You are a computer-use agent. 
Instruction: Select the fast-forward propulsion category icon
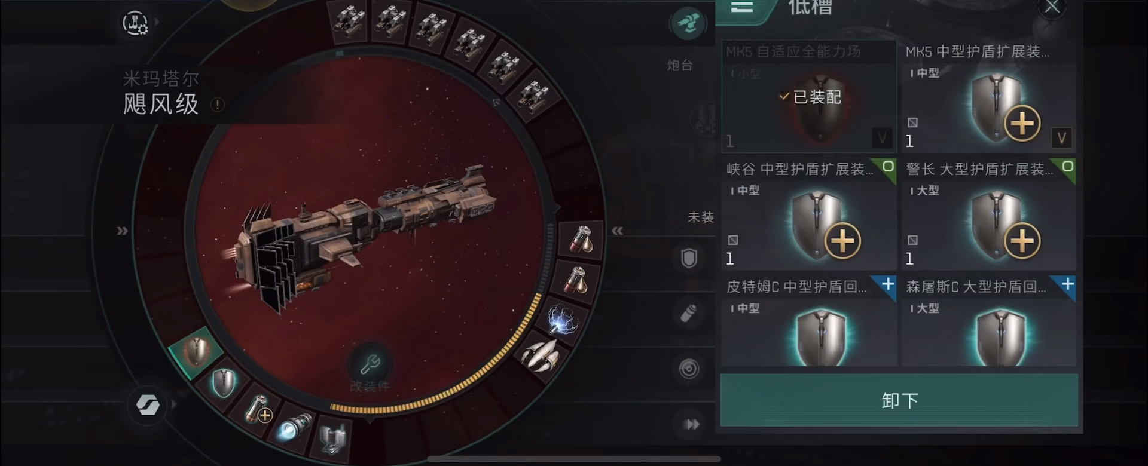tap(692, 424)
